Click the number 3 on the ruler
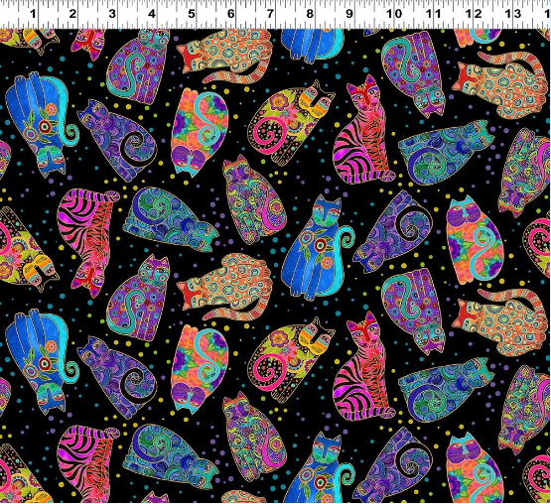The image size is (551, 504). (x=112, y=14)
